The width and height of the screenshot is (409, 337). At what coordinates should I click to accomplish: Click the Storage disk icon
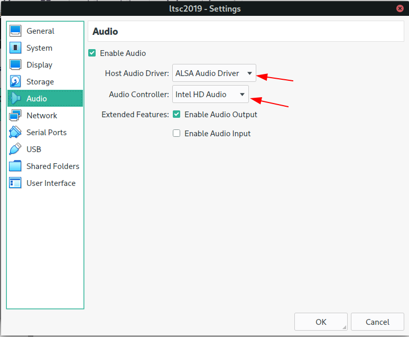(15, 81)
